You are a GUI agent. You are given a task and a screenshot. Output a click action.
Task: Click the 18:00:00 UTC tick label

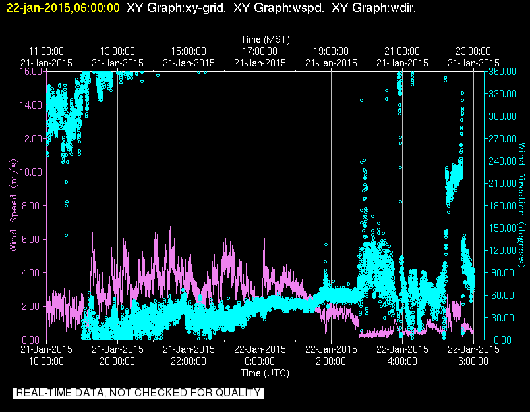coord(46,361)
